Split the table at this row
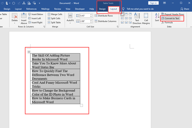The image size is (192, 128). click(x=54, y=22)
